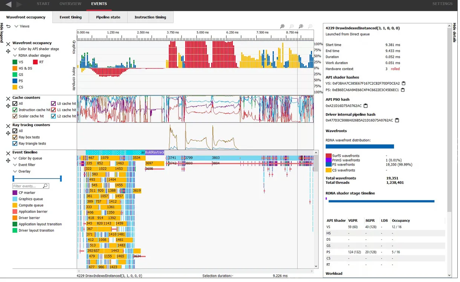Screen dimensions: 460x282
Task: Close the Wavefront occupancy view with X
Action: [x=8, y=44]
